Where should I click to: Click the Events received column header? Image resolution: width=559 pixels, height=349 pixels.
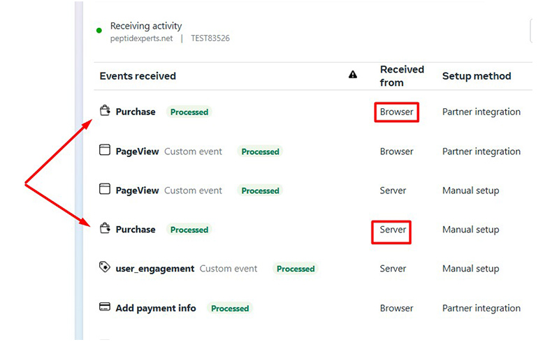138,76
